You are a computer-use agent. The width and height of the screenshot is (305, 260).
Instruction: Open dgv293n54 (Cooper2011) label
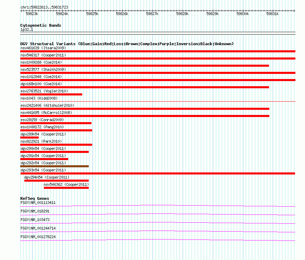click(43, 170)
